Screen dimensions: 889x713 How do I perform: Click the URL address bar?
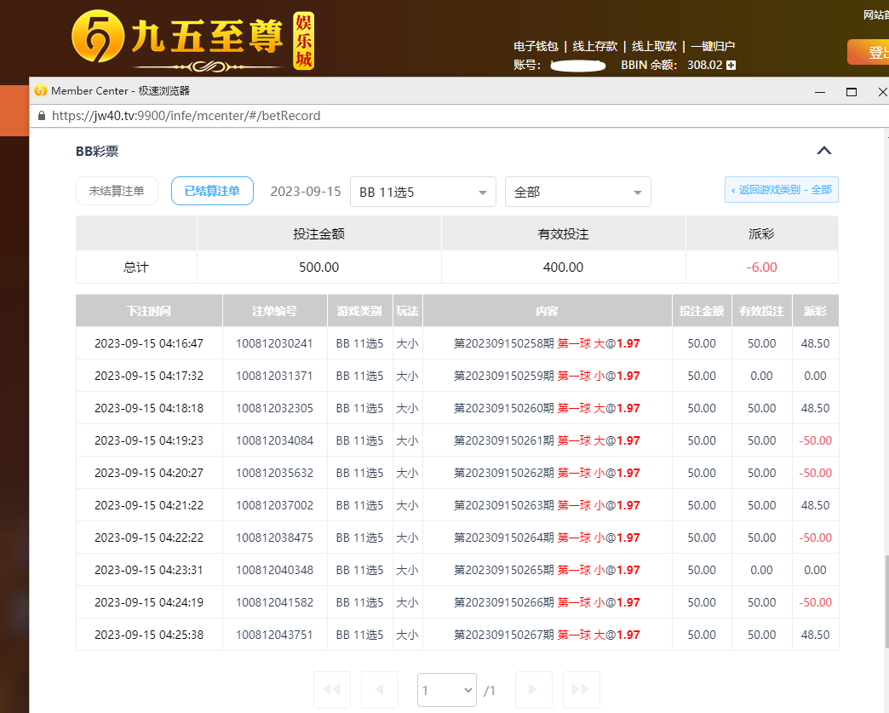186,116
